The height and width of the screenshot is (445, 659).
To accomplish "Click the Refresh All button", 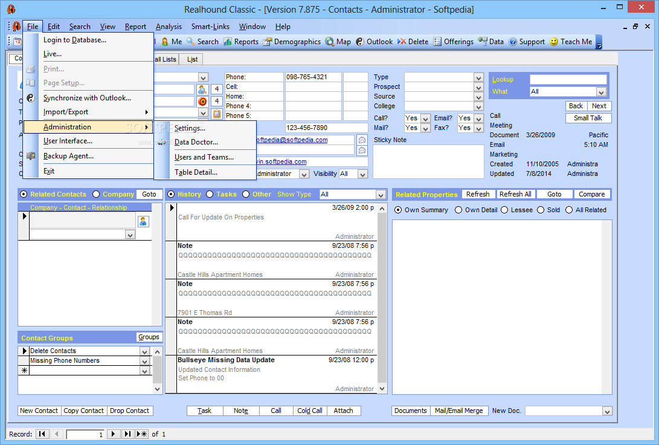I will (x=515, y=194).
